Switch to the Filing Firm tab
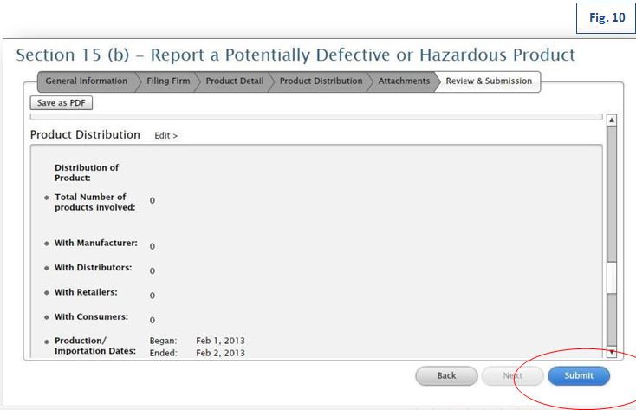The height and width of the screenshot is (410, 636). [169, 81]
